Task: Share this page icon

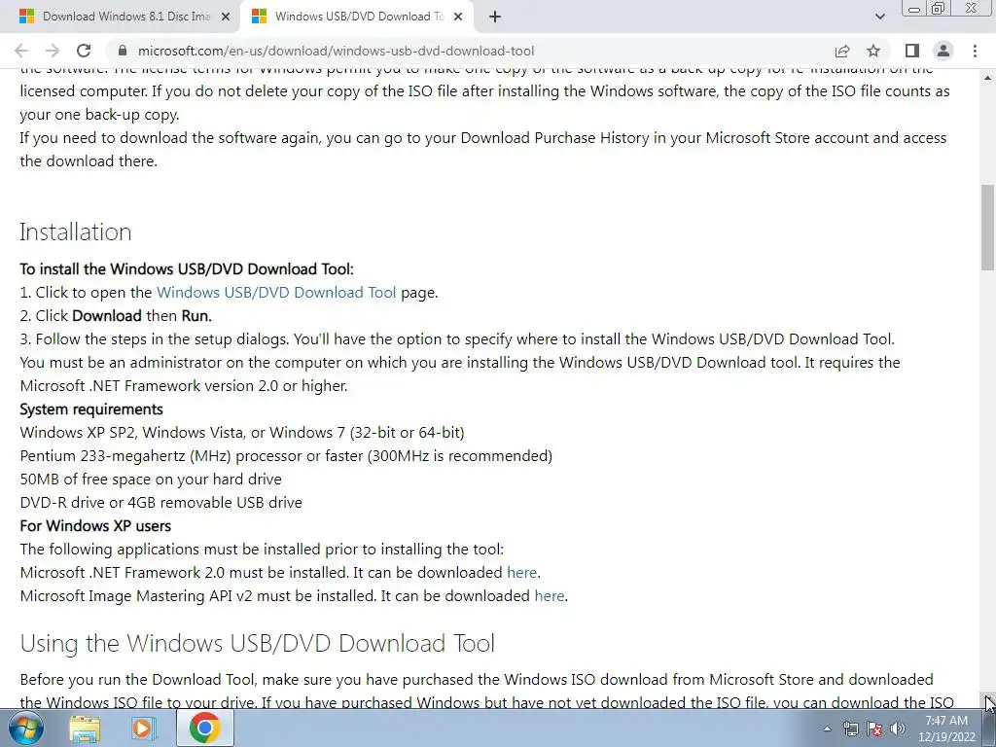Action: 842,51
